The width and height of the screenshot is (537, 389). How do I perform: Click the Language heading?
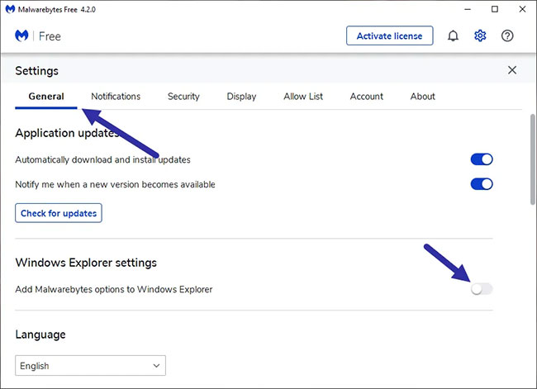(x=40, y=334)
